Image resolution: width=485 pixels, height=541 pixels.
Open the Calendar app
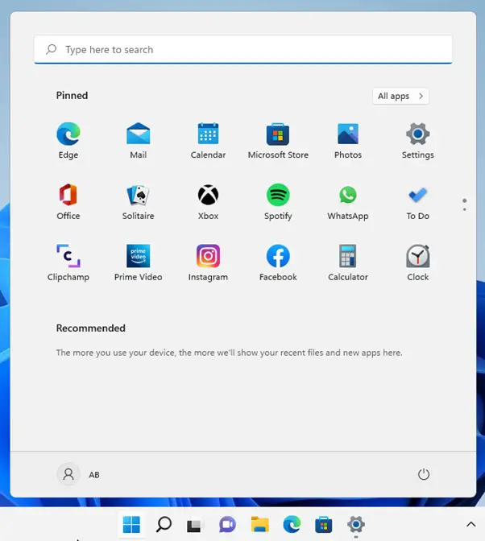(x=208, y=140)
